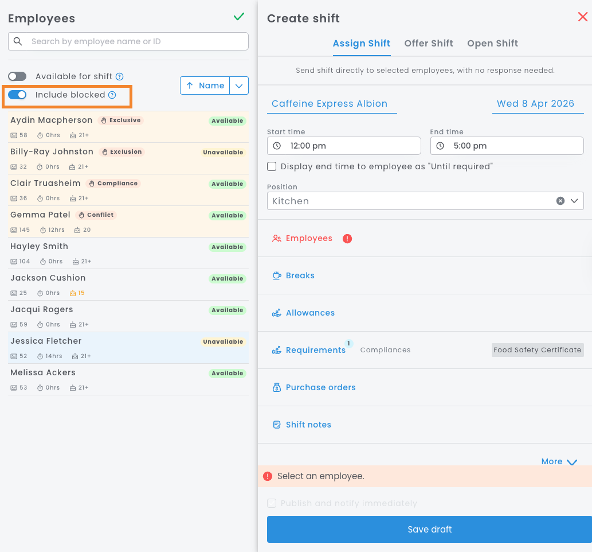
Task: Click the red Employees warning icon
Action: 347,239
